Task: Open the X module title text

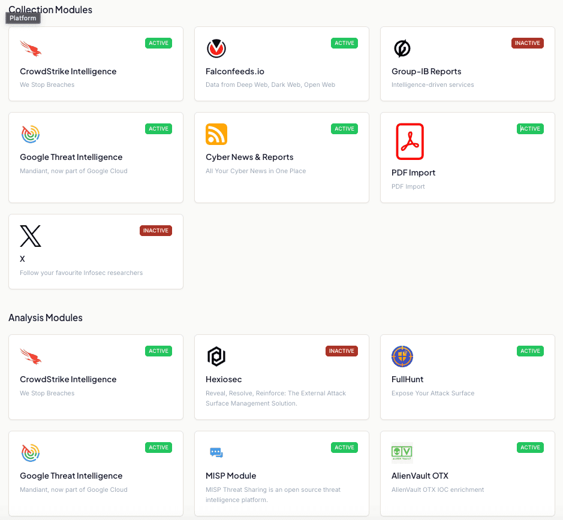Action: pyautogui.click(x=22, y=259)
